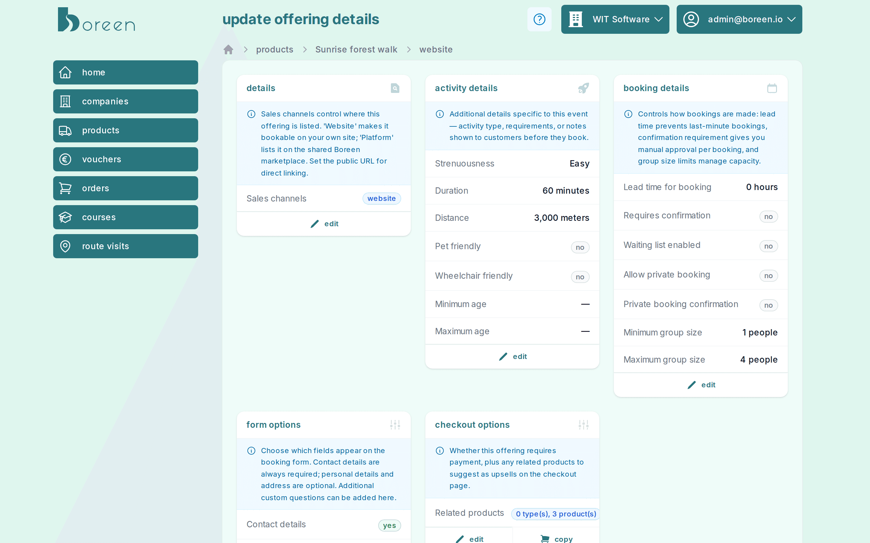Click the info icon in details card
This screenshot has width=870, height=543.
click(251, 114)
